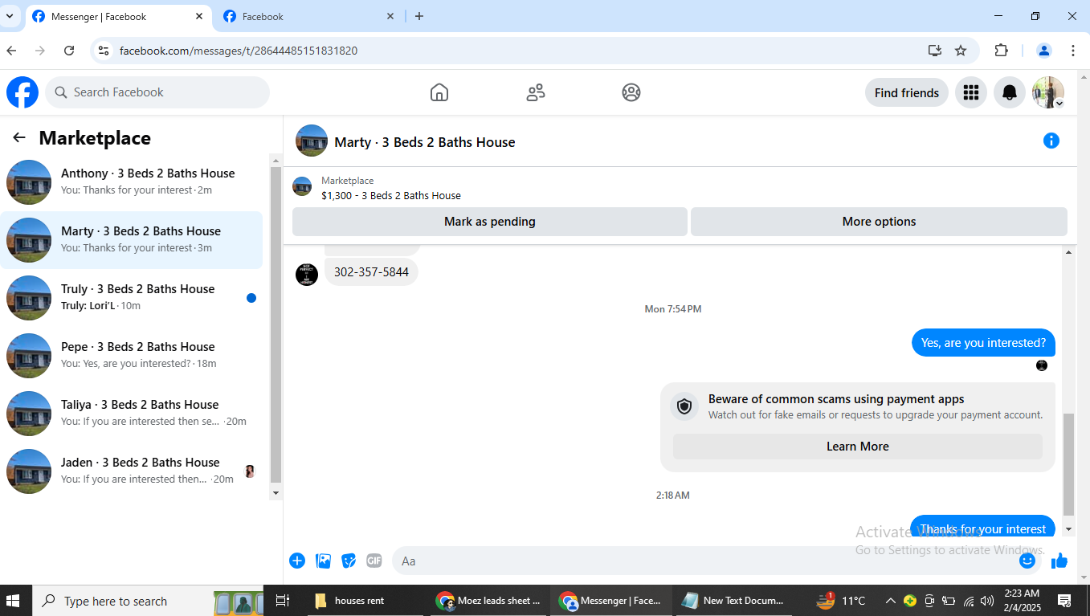Open Taliya's conversation

[132, 414]
